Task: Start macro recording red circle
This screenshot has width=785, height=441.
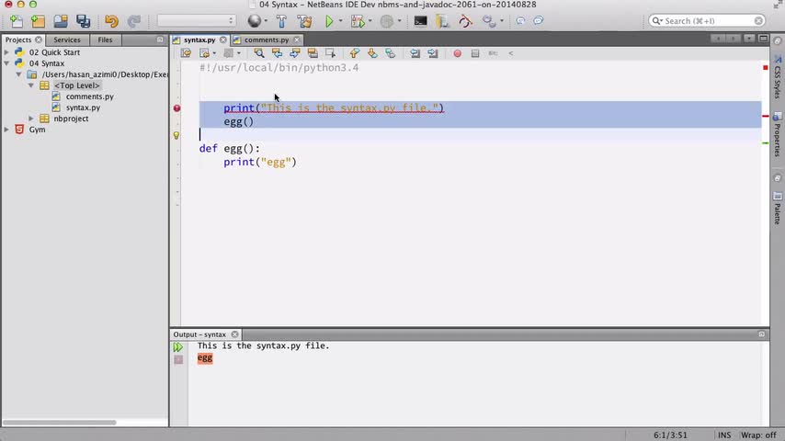Action: pyautogui.click(x=457, y=53)
